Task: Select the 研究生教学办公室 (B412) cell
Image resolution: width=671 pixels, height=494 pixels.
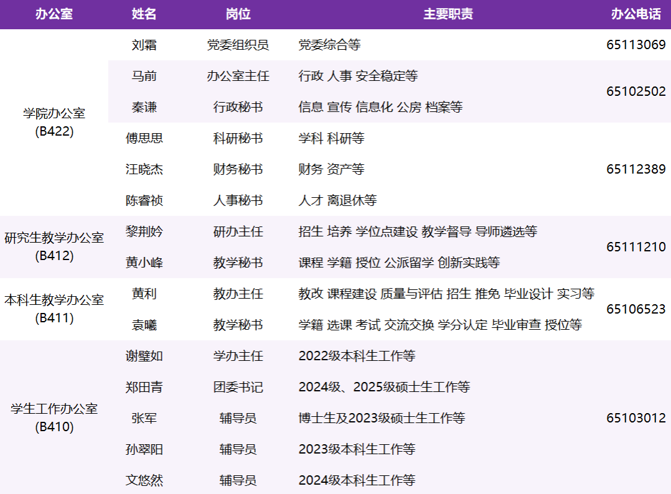Action: pos(54,247)
